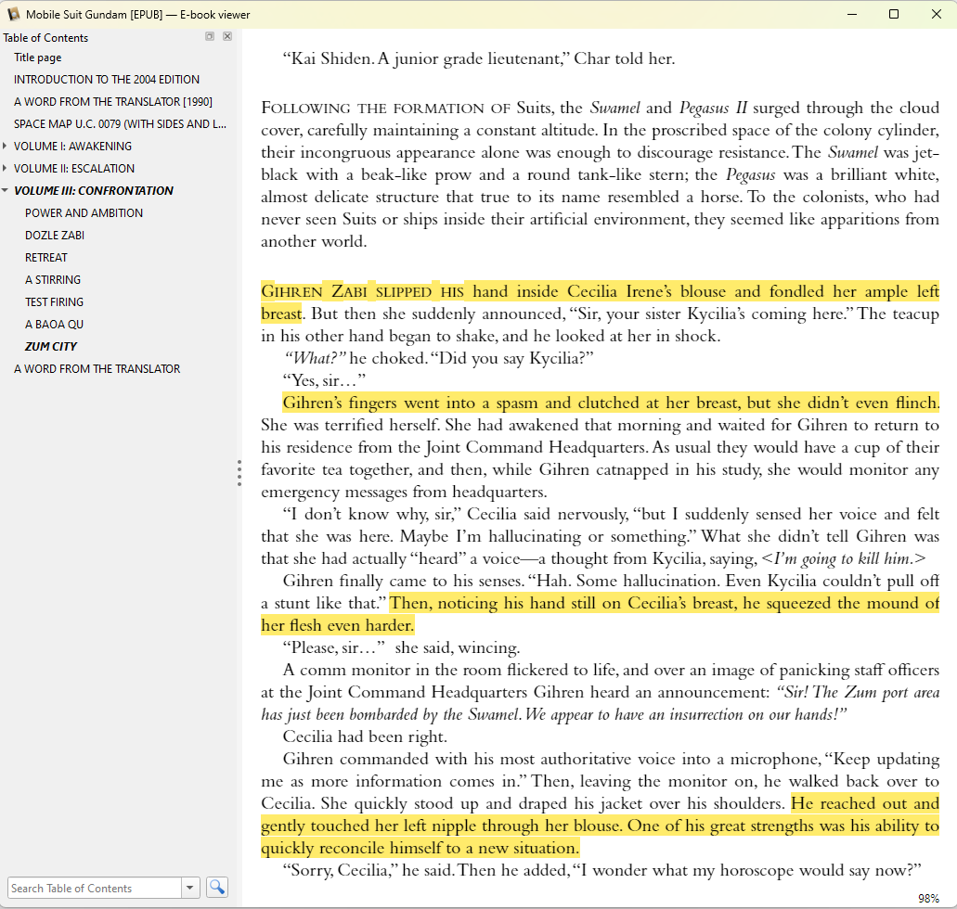Click the calibre e-book viewer app icon
Screen dimensions: 957x909
pyautogui.click(x=13, y=14)
